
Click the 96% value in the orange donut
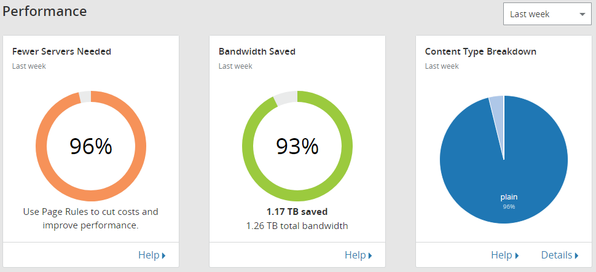(91, 146)
